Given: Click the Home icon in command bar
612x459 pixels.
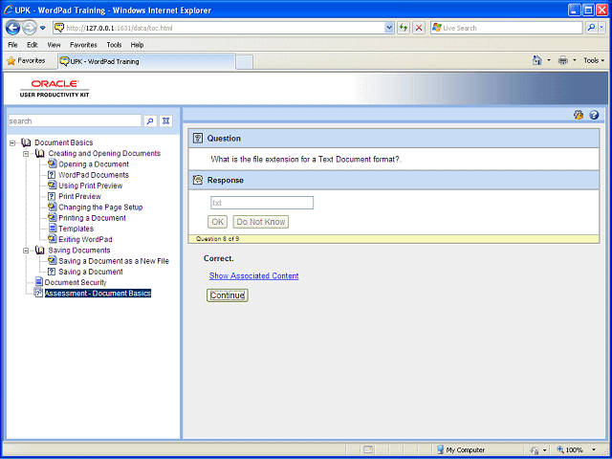Looking at the screenshot, I should point(537,60).
